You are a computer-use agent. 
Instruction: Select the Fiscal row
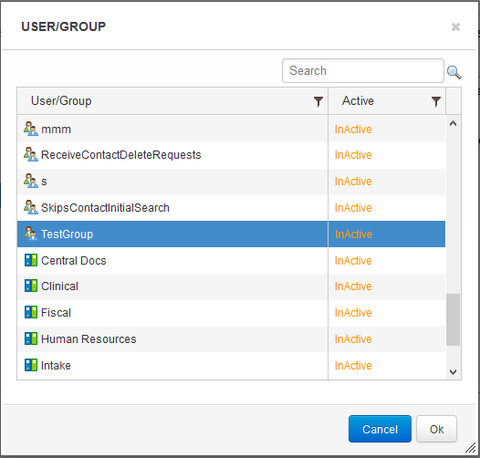tap(231, 313)
